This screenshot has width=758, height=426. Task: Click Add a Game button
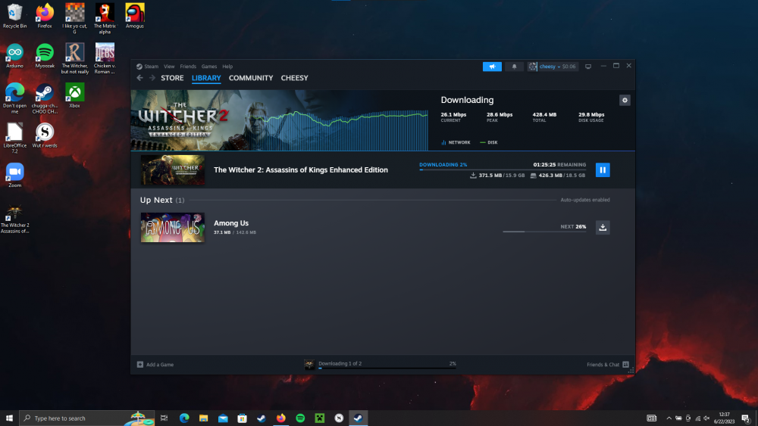click(x=155, y=364)
